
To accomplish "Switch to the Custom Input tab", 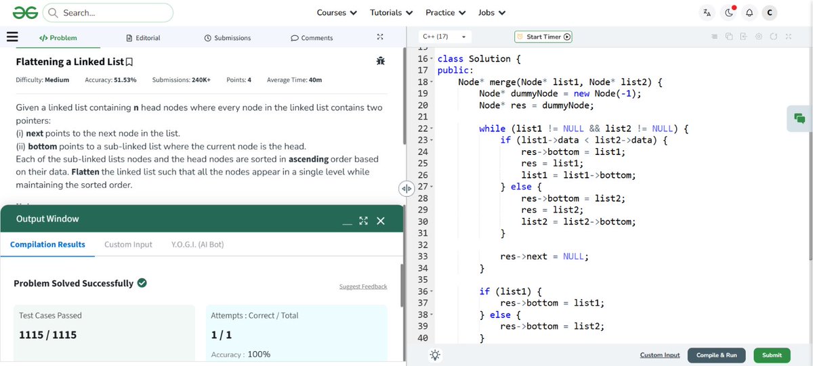I will 128,244.
